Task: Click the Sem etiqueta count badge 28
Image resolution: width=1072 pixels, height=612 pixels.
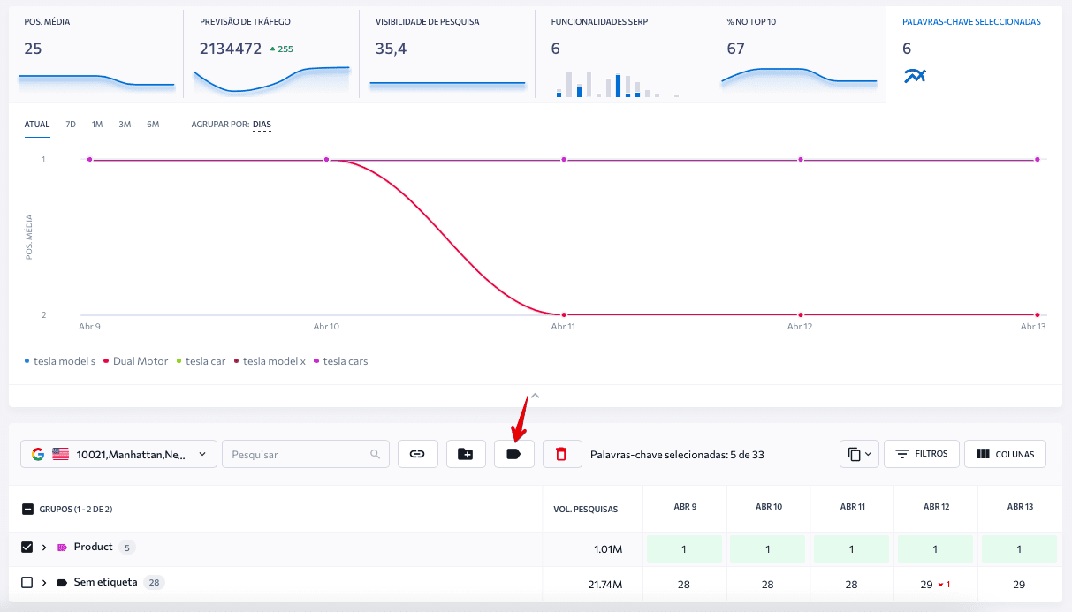Action: click(x=154, y=583)
